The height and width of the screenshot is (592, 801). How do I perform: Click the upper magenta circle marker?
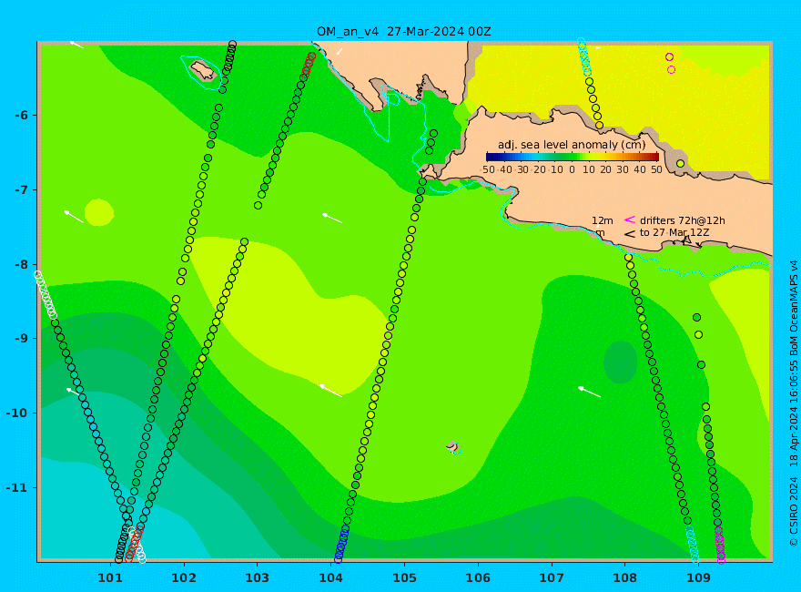point(669,56)
